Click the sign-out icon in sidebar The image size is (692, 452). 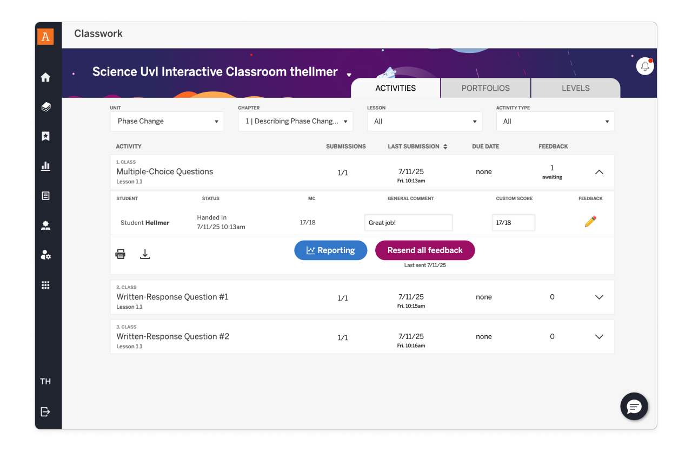(x=45, y=412)
